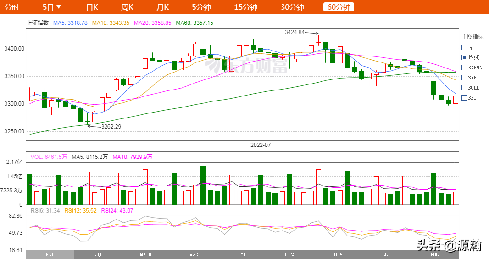This screenshot has height=259, width=489.
Task: Open the BIAS indicator tab
Action: click(290, 254)
